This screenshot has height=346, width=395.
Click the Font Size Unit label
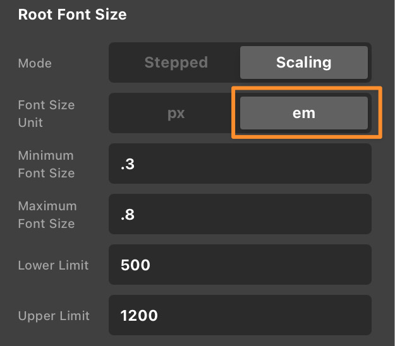click(x=46, y=114)
